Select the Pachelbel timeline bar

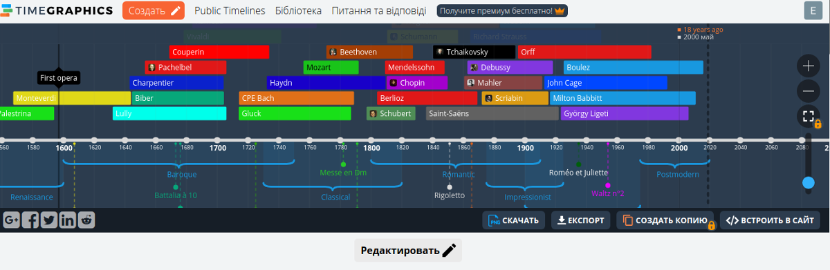tap(185, 67)
